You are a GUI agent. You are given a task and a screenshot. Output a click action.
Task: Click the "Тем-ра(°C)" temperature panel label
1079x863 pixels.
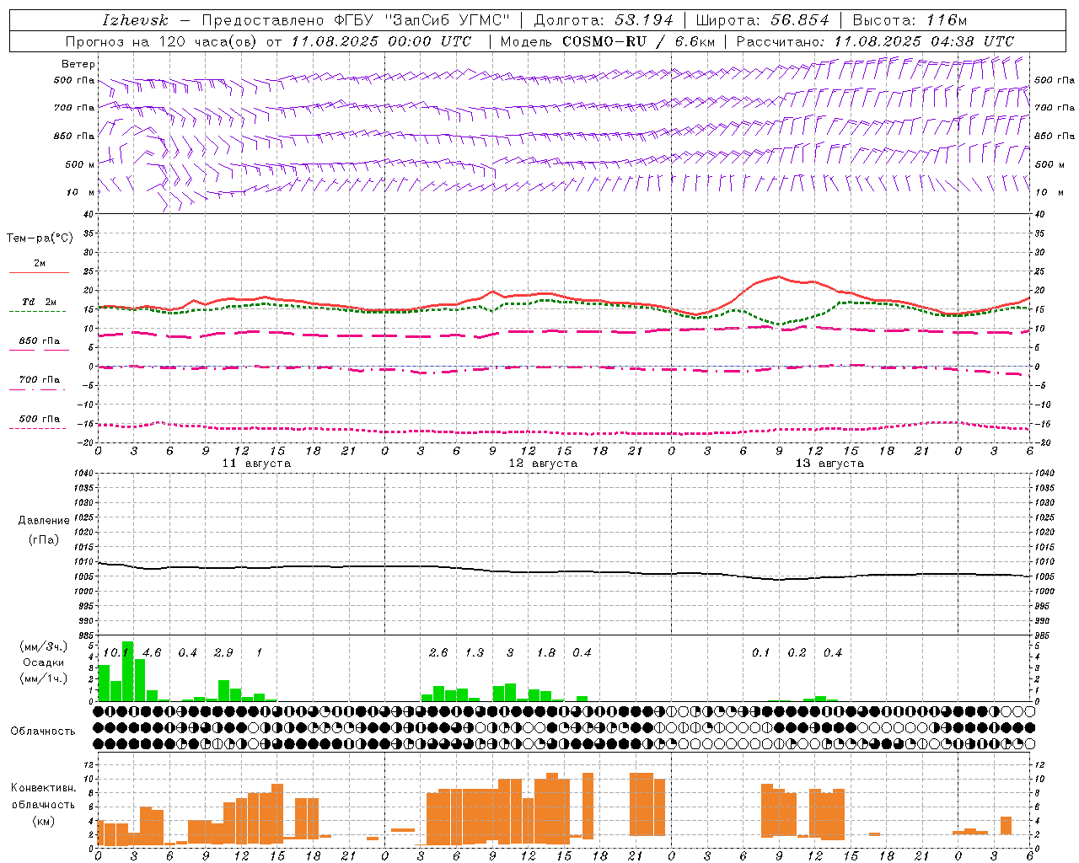(40, 239)
